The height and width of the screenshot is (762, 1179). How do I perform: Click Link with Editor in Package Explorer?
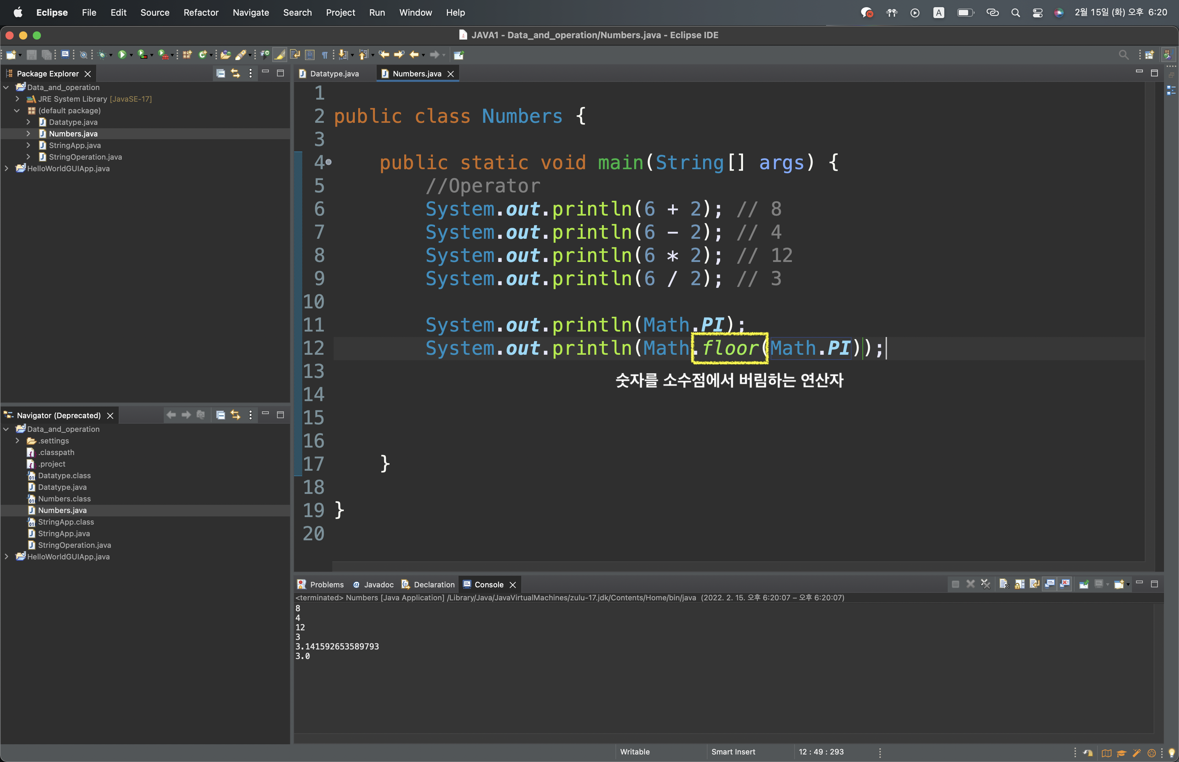[x=235, y=73]
